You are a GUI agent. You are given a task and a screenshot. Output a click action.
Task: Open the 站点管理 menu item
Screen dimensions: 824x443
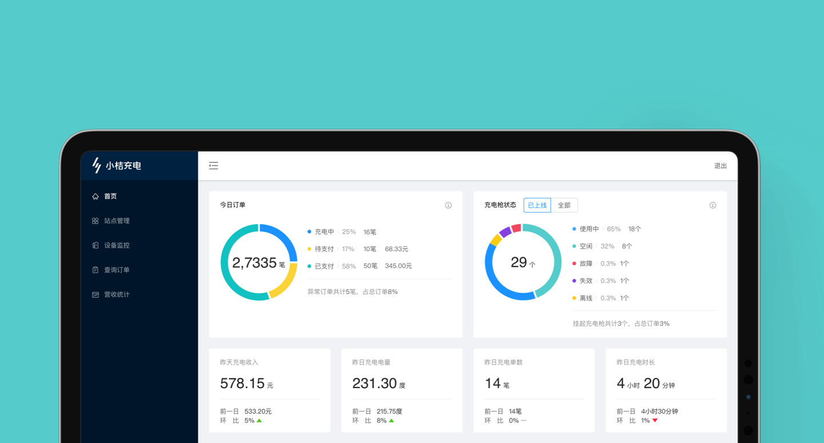117,221
